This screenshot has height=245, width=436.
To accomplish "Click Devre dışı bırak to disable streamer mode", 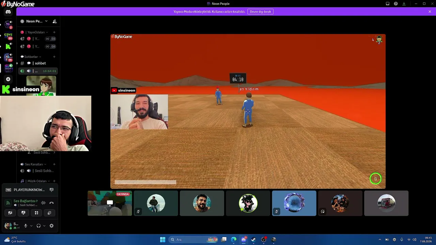I will tap(261, 12).
